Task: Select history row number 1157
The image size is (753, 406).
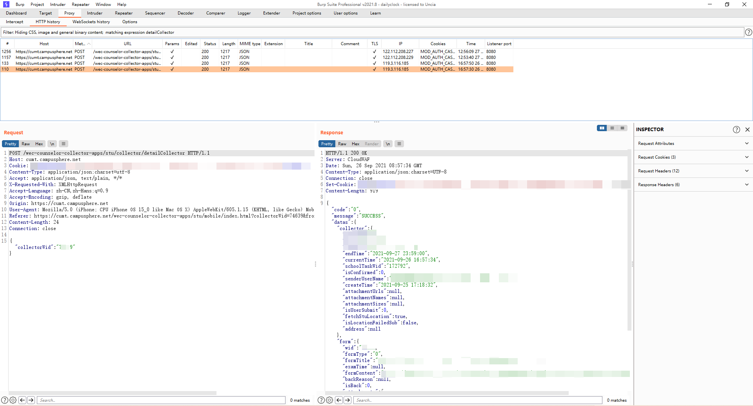Action: 256,57
